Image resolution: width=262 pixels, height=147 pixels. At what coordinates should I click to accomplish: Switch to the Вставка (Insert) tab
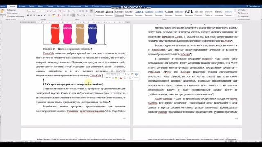(x=22, y=7)
